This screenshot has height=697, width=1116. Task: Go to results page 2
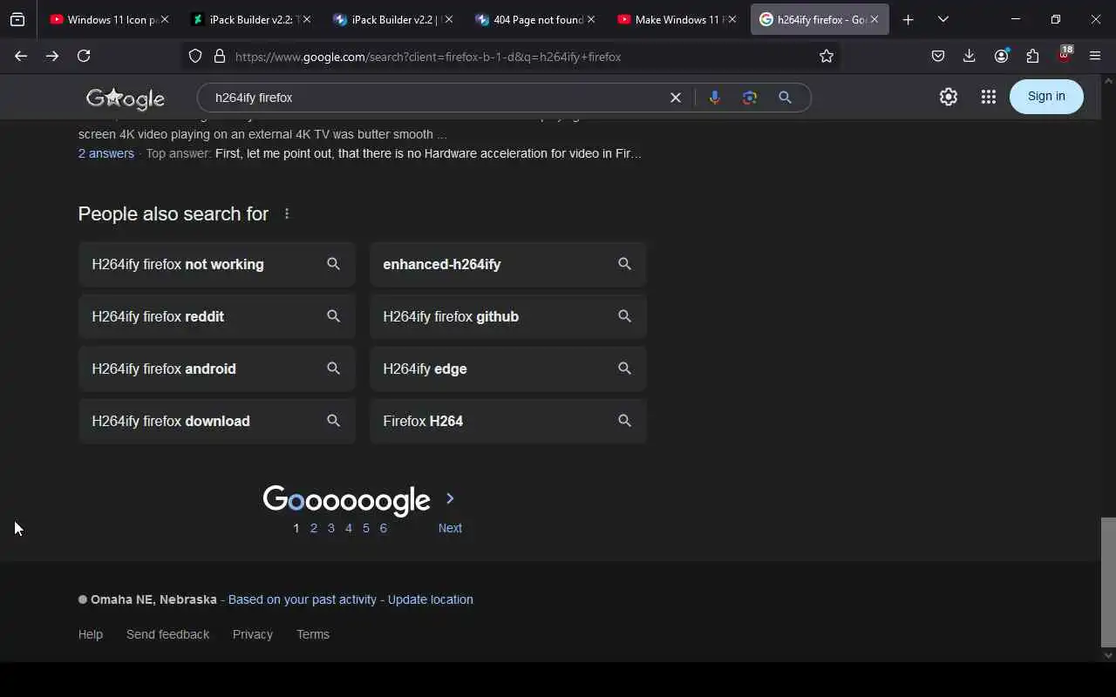pos(314,528)
